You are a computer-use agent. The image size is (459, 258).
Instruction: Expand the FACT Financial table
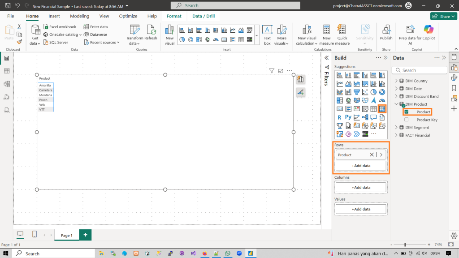(396, 135)
